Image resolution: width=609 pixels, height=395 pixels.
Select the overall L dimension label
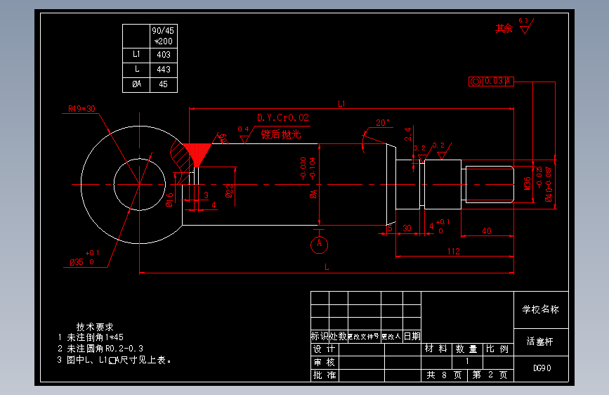click(x=327, y=267)
